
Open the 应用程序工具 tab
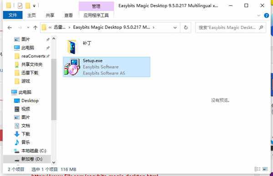tap(96, 15)
